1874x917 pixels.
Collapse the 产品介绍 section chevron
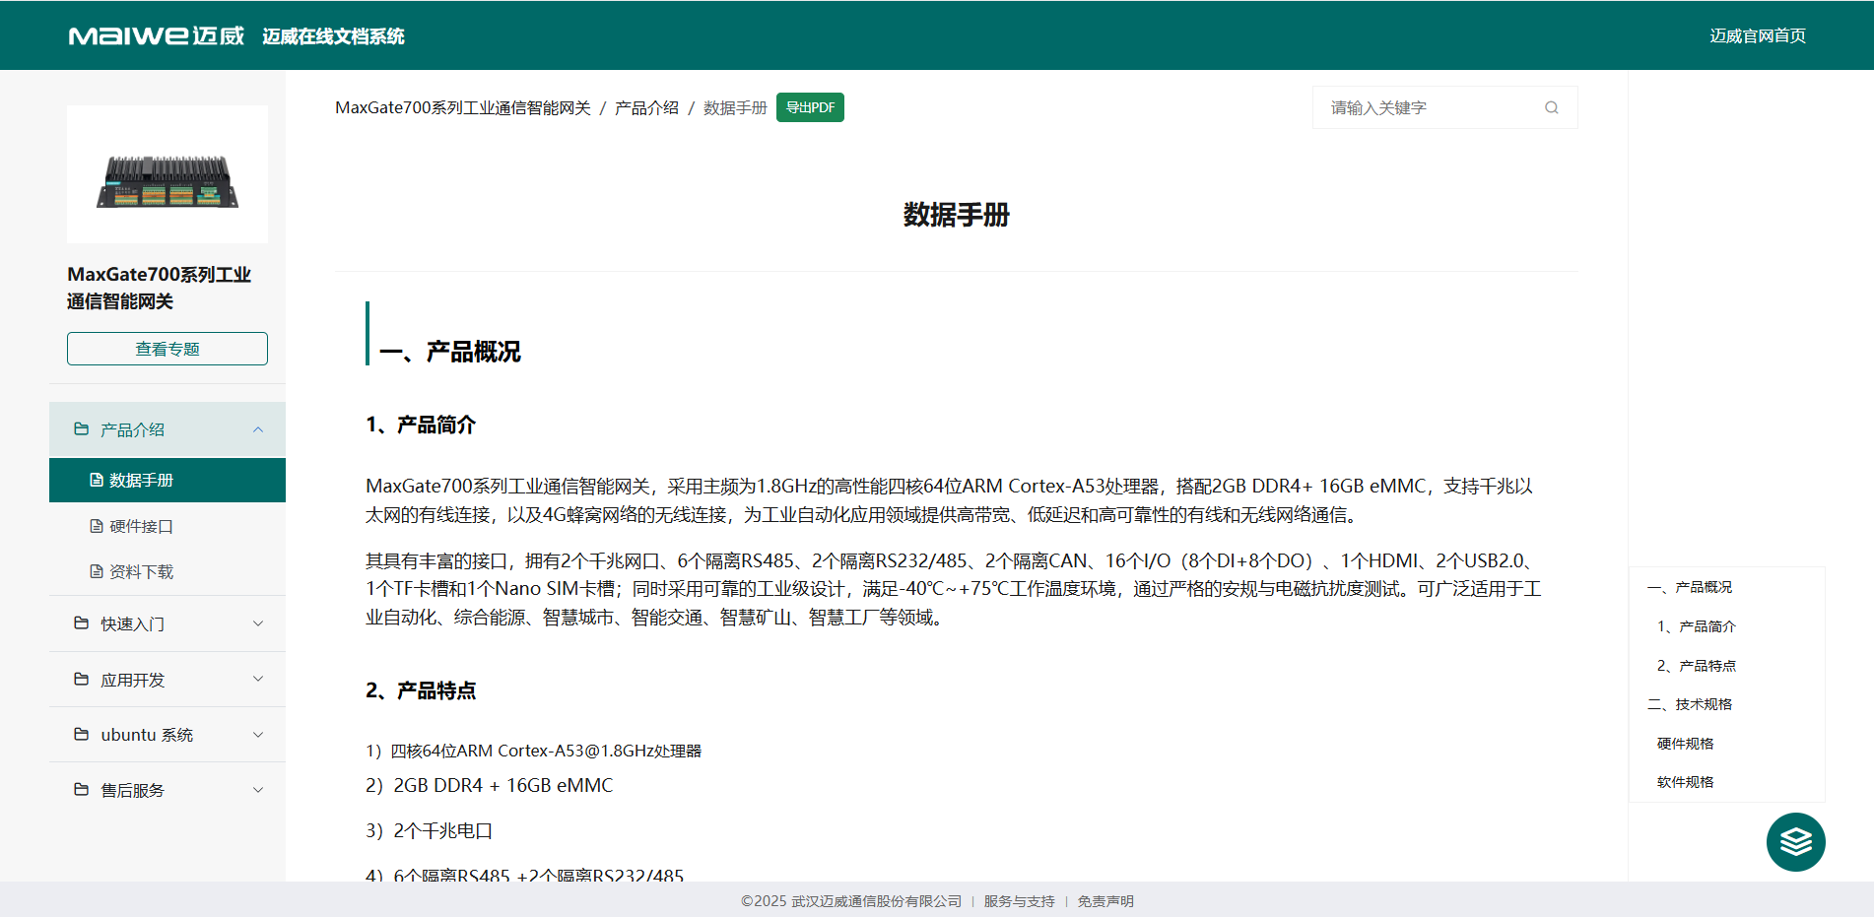(x=258, y=429)
